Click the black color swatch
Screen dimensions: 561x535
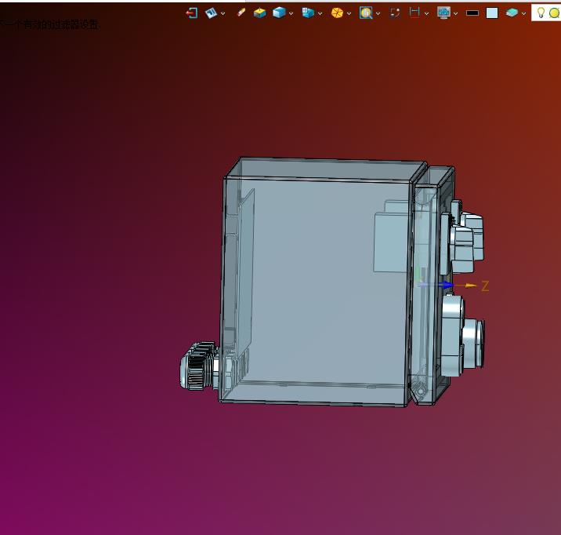tap(472, 13)
